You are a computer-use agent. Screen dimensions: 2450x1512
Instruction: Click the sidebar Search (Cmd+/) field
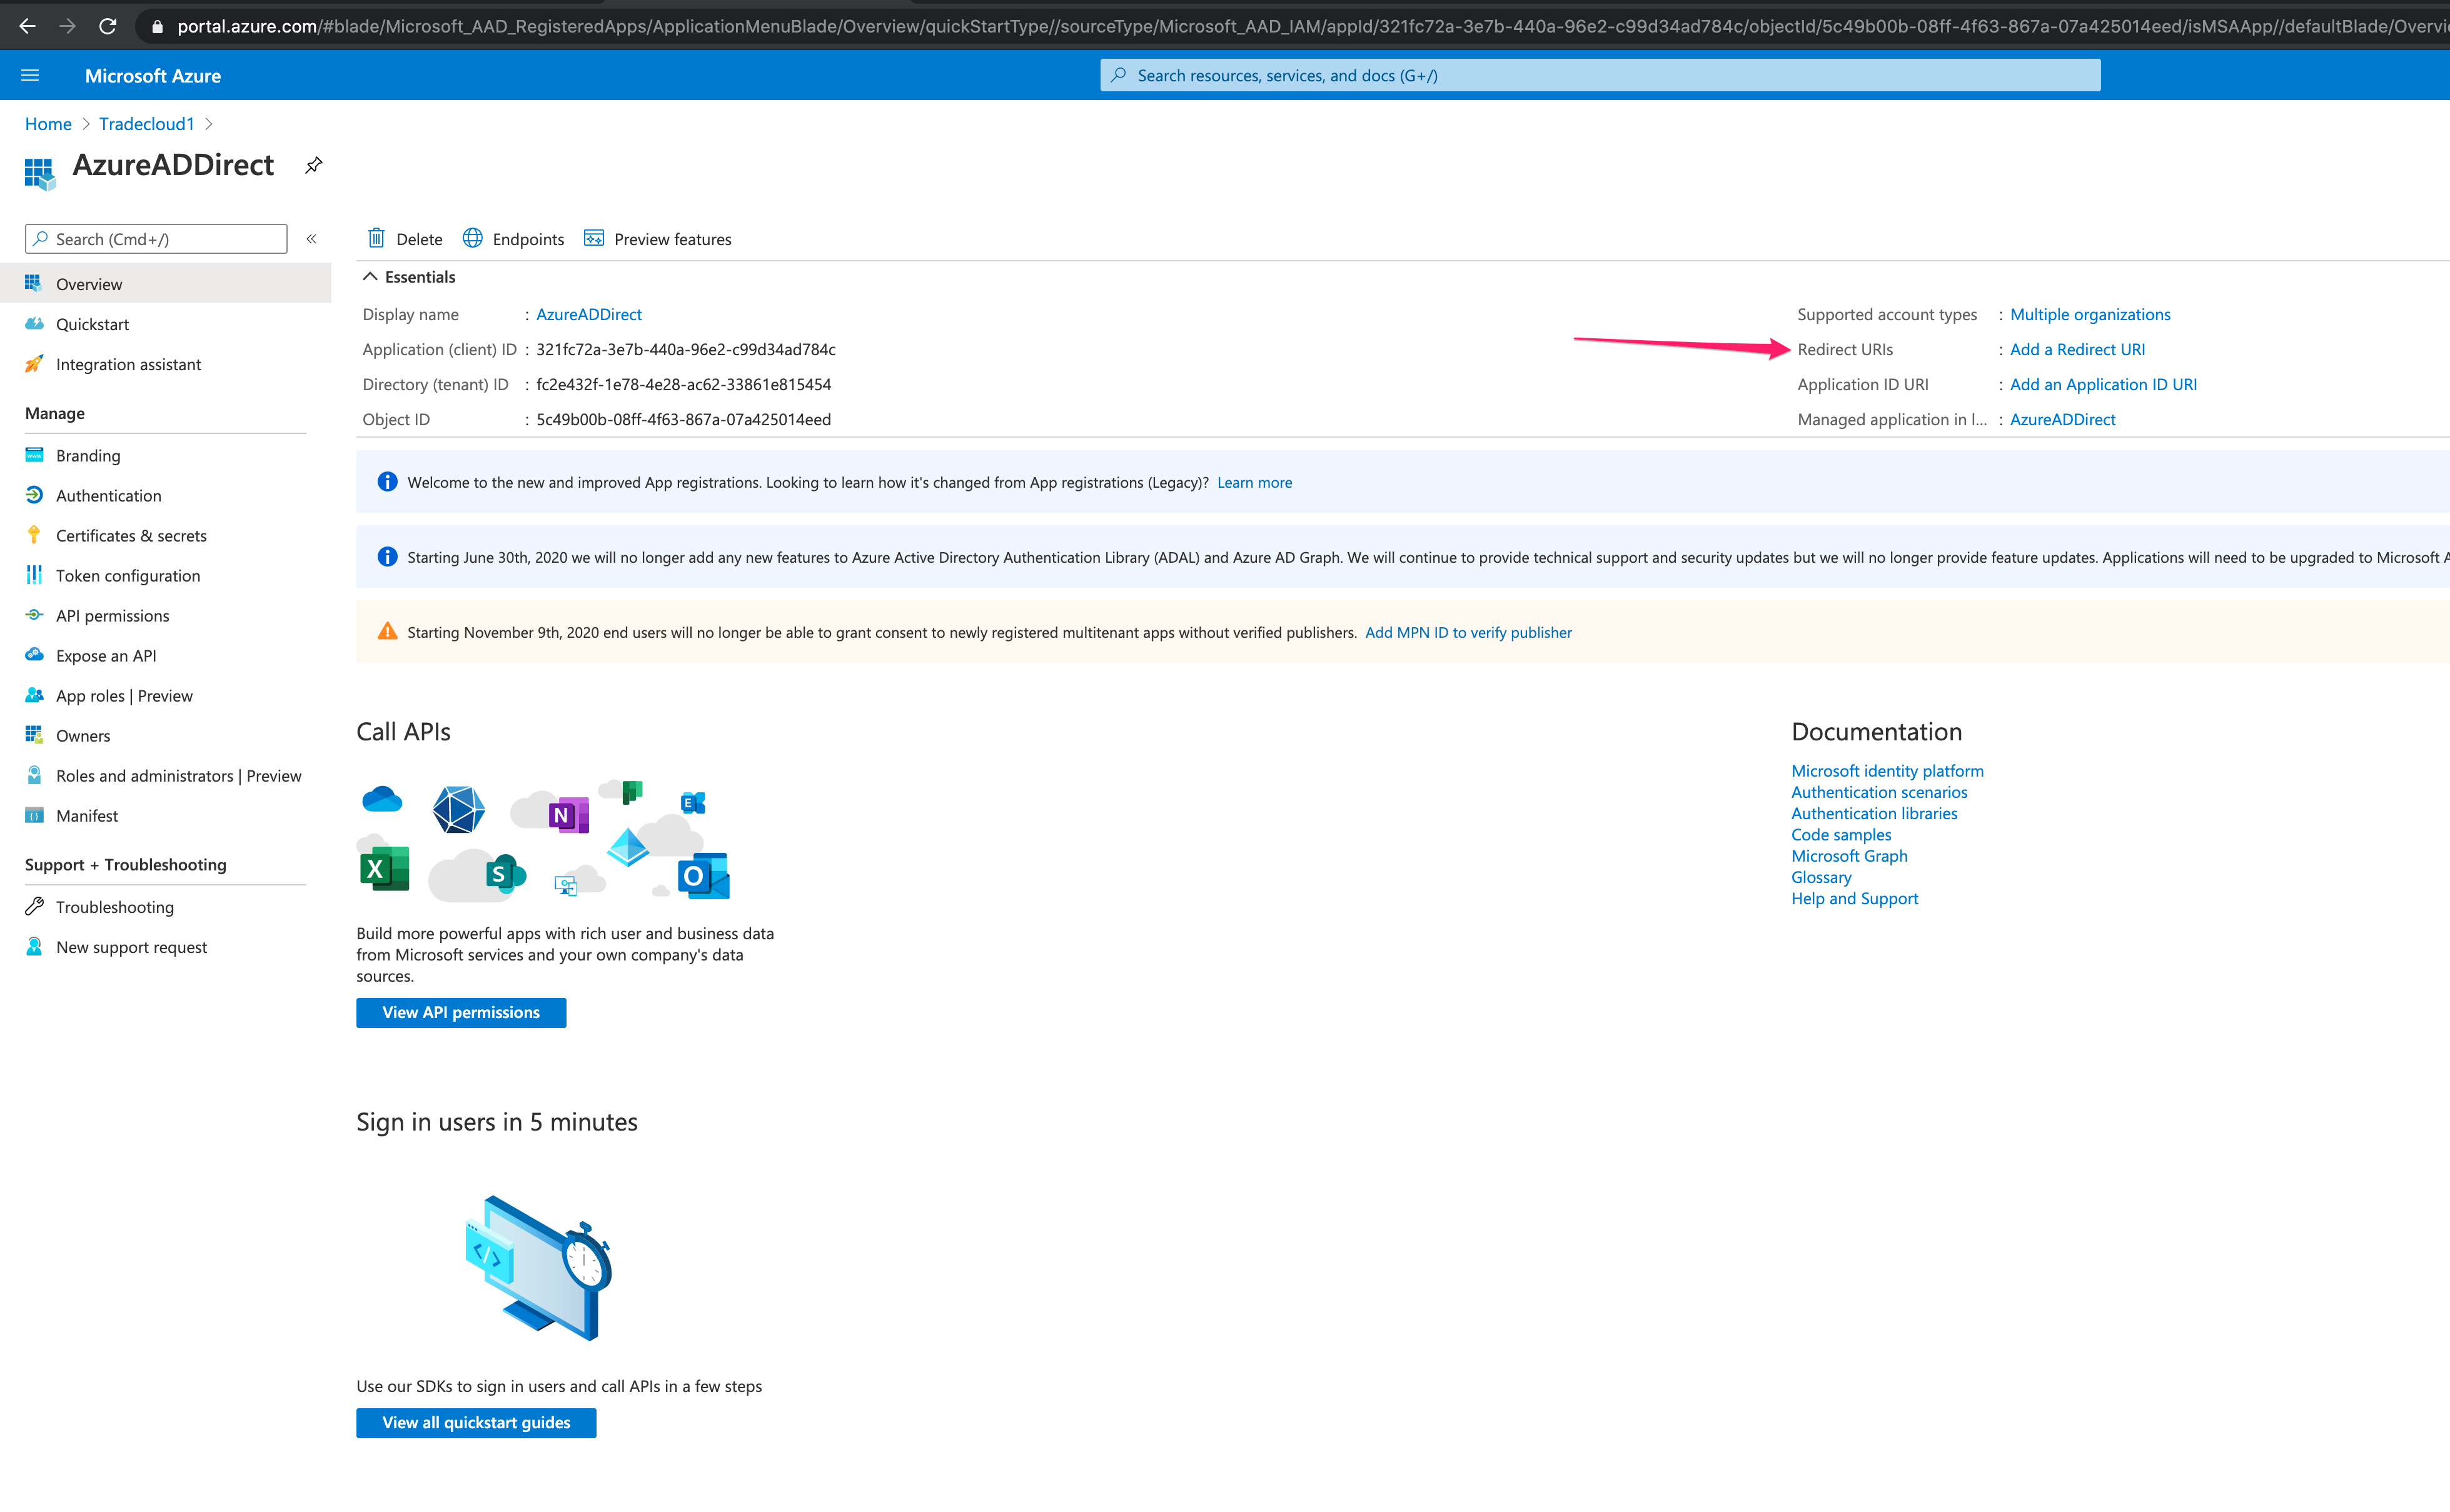tap(156, 239)
